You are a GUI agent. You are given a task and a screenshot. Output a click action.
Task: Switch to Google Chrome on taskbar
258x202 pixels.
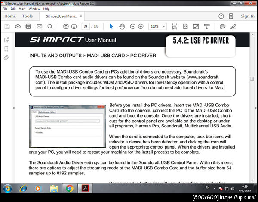(70, 188)
